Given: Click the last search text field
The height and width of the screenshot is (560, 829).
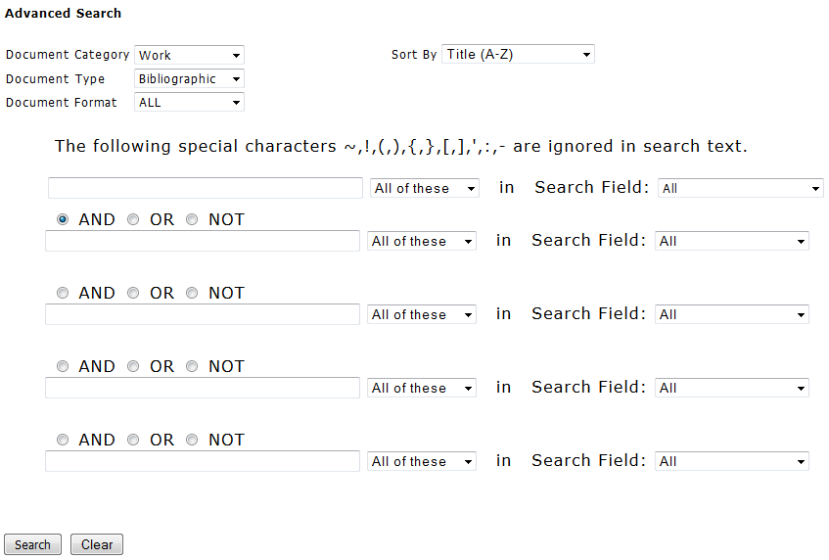Looking at the screenshot, I should (203, 461).
